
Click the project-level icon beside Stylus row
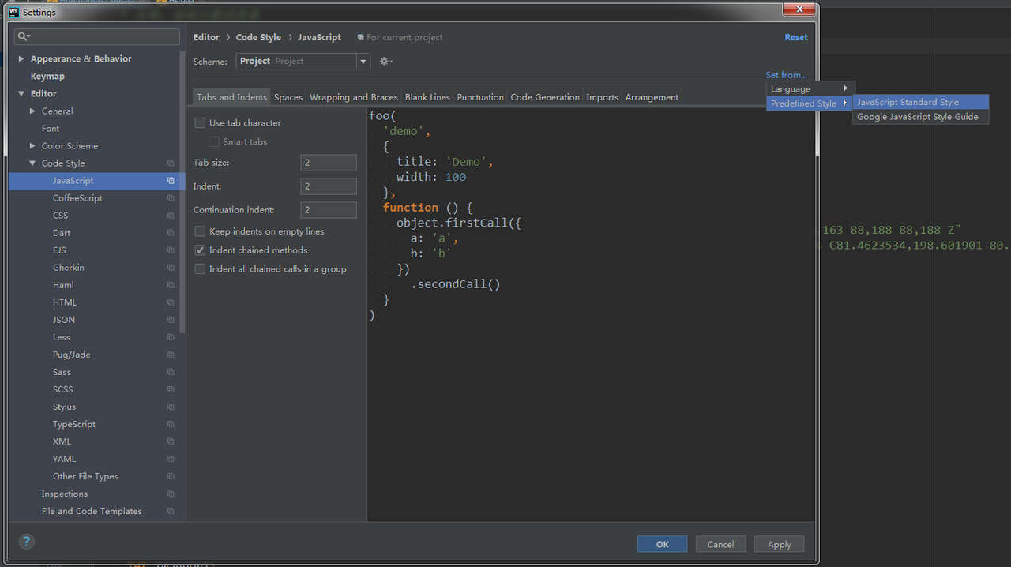tap(171, 407)
